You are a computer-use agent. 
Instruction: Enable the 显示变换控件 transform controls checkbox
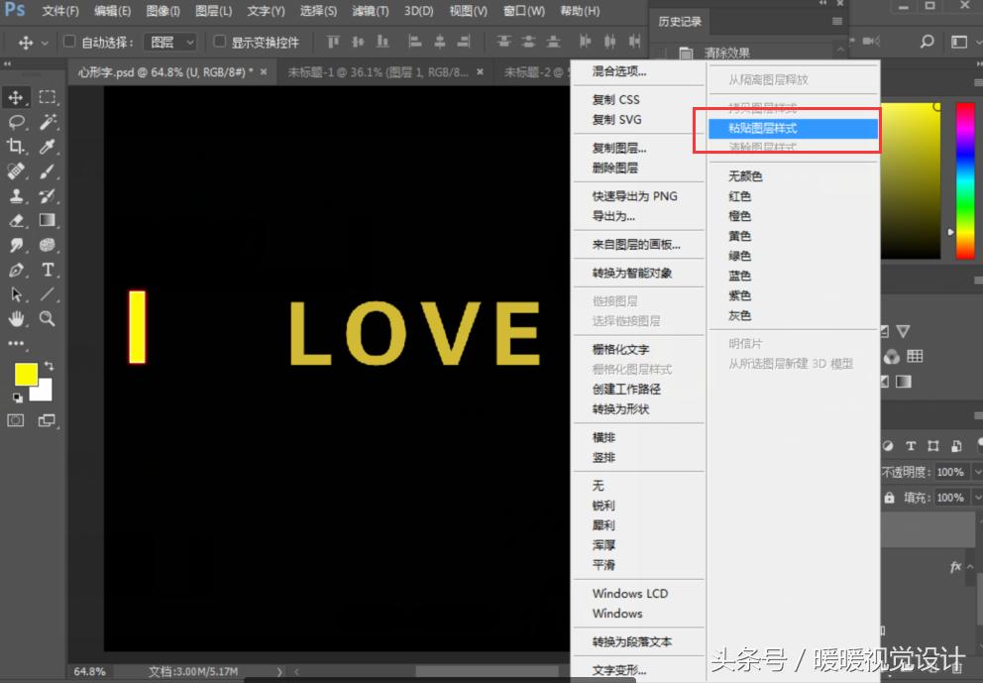coord(218,42)
